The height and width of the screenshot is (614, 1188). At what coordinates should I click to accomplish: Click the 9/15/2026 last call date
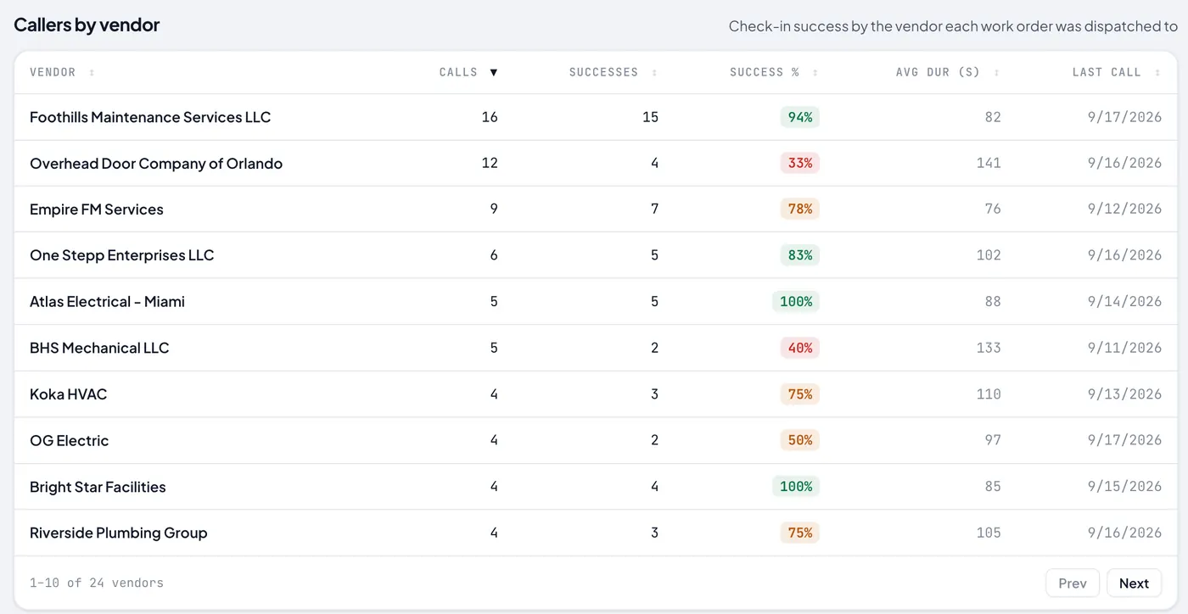pos(1124,487)
